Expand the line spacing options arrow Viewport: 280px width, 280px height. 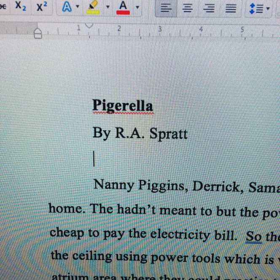[x=267, y=9]
